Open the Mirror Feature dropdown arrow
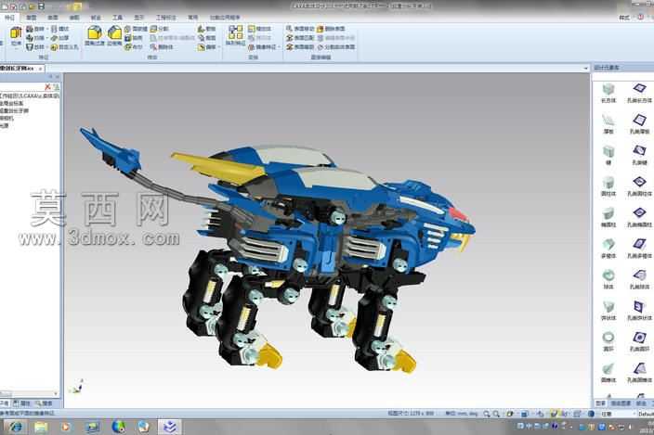The height and width of the screenshot is (435, 654). coord(279,47)
